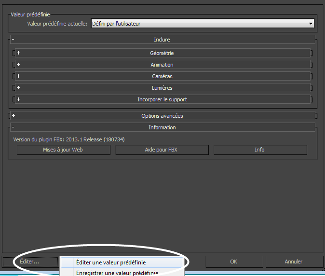Expand the Caméras section
The width and height of the screenshot is (325, 276).
click(x=162, y=76)
